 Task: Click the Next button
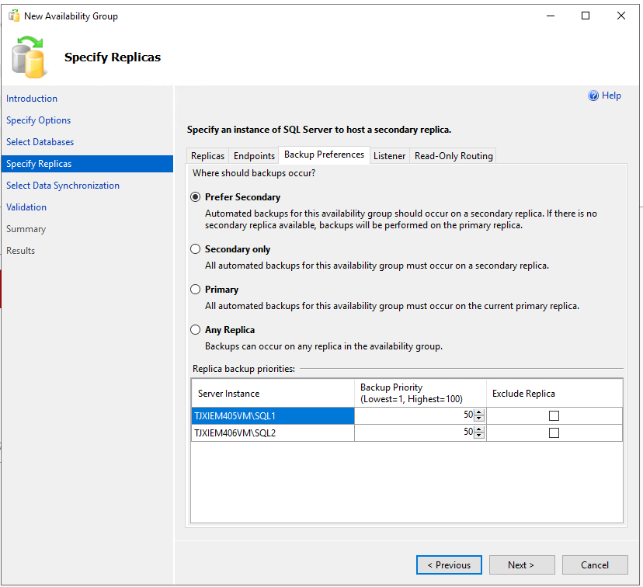(x=521, y=565)
